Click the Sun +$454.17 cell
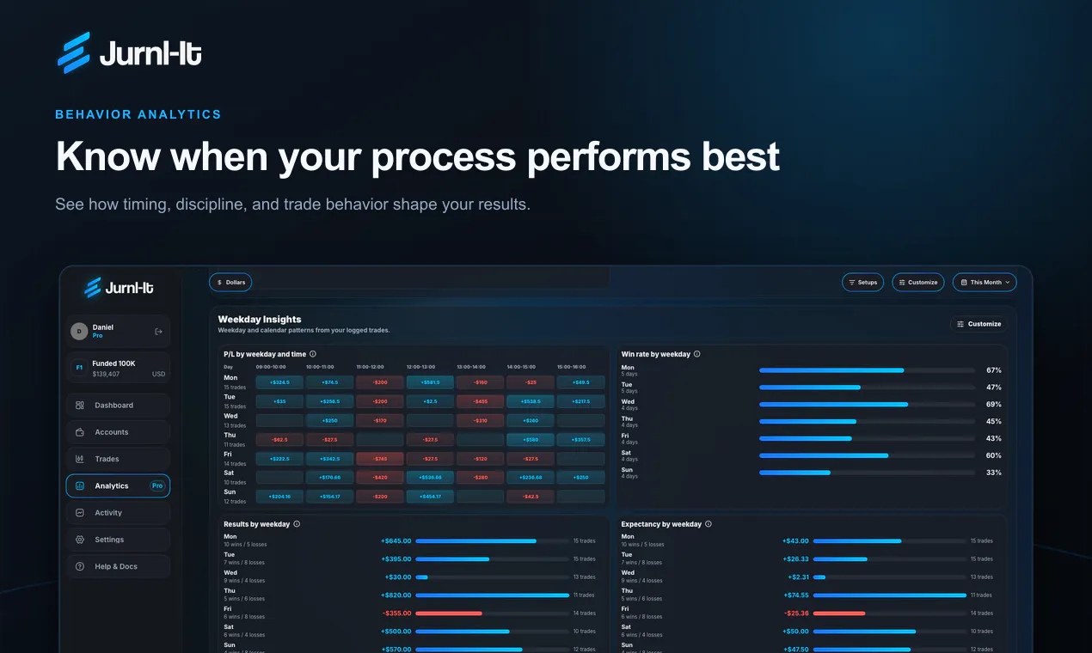Viewport: 1092px width, 653px height. click(430, 497)
